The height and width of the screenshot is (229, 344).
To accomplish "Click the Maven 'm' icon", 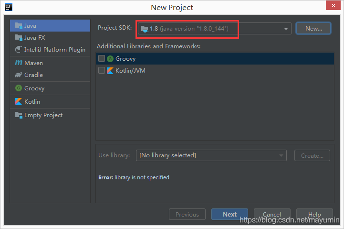I will point(19,63).
